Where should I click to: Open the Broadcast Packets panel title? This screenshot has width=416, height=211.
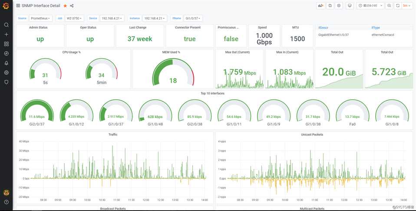(113, 209)
